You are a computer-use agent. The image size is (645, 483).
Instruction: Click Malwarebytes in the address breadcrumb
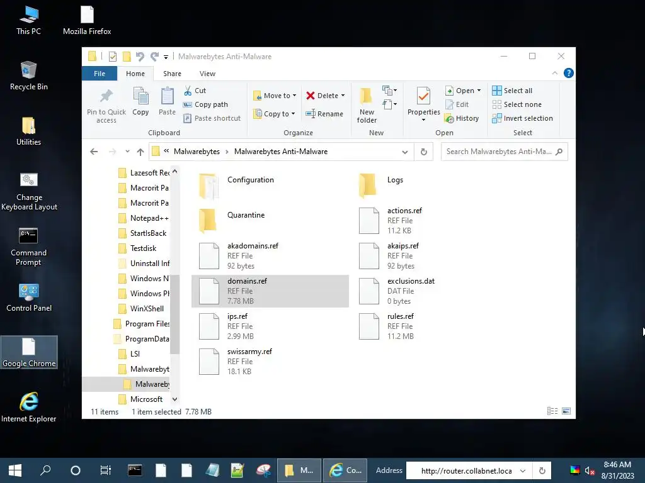coord(197,152)
